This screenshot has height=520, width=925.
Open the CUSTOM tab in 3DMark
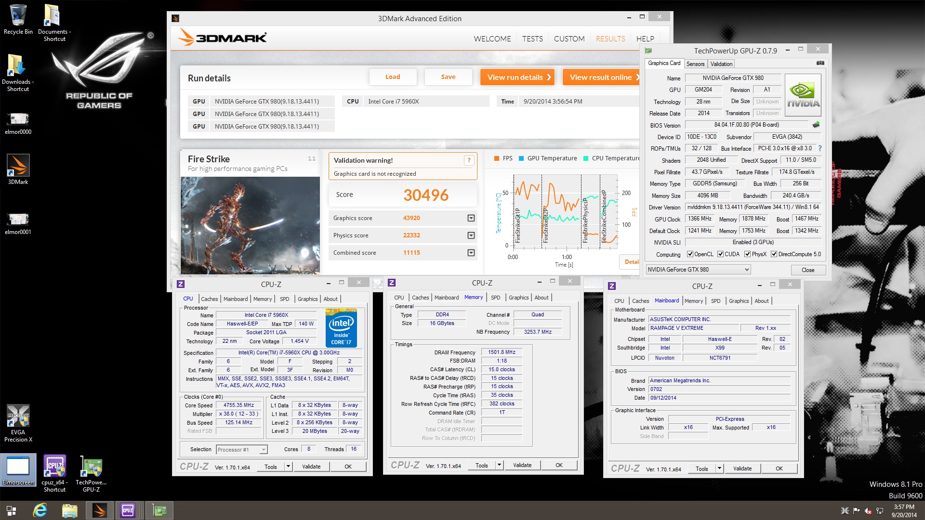[569, 39]
